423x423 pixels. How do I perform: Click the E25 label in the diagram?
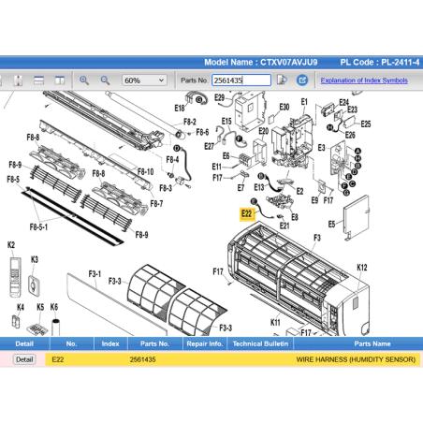point(366,124)
